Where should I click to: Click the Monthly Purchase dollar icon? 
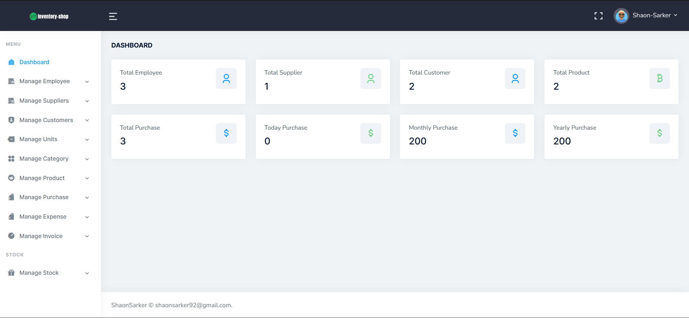click(x=515, y=133)
